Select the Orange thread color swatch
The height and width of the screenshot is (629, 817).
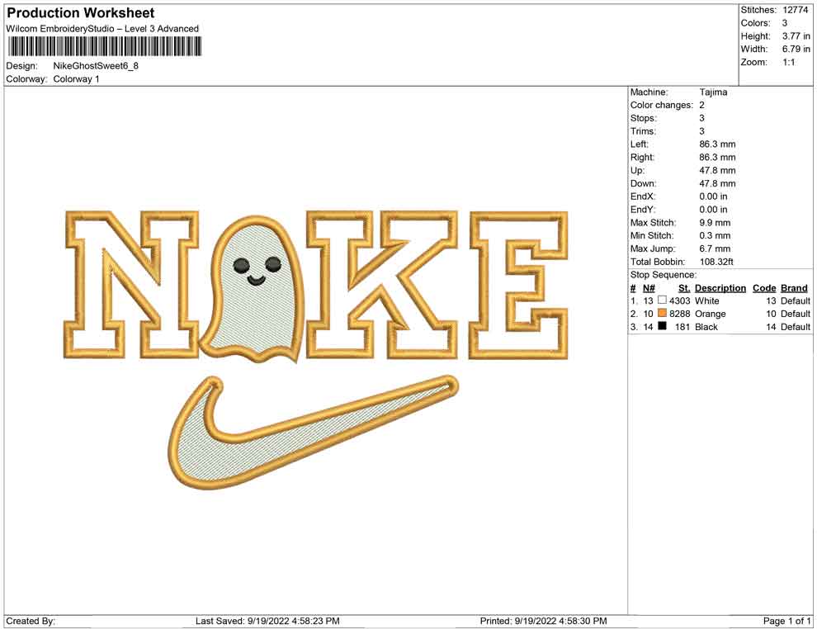662,314
